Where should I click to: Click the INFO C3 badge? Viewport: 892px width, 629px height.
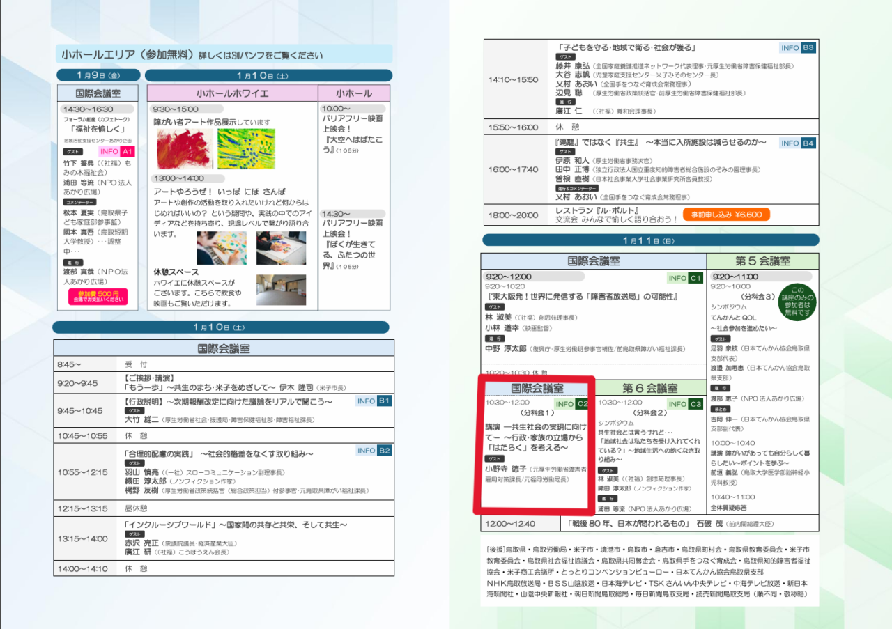(x=685, y=404)
